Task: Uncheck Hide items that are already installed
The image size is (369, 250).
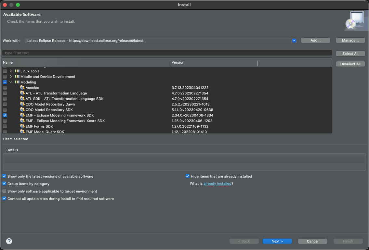Action: pyautogui.click(x=188, y=176)
